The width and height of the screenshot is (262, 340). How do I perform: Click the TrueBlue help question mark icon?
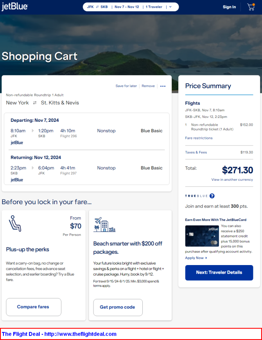point(212,196)
